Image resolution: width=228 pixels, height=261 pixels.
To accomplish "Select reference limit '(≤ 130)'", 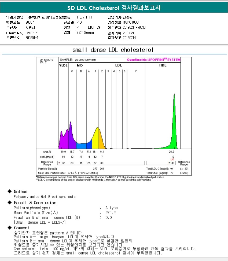I will tap(184, 169).
